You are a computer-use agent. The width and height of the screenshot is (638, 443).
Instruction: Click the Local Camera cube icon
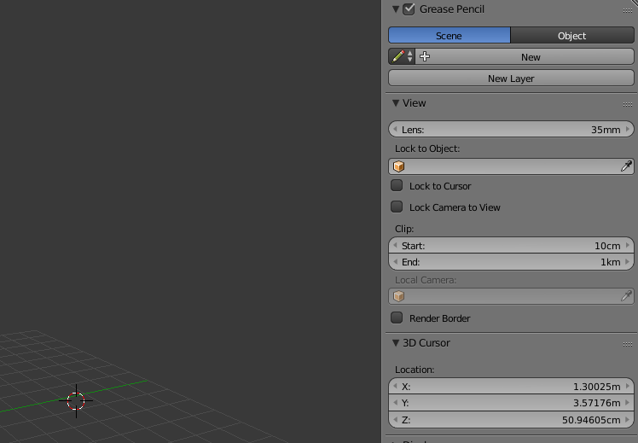coord(399,296)
